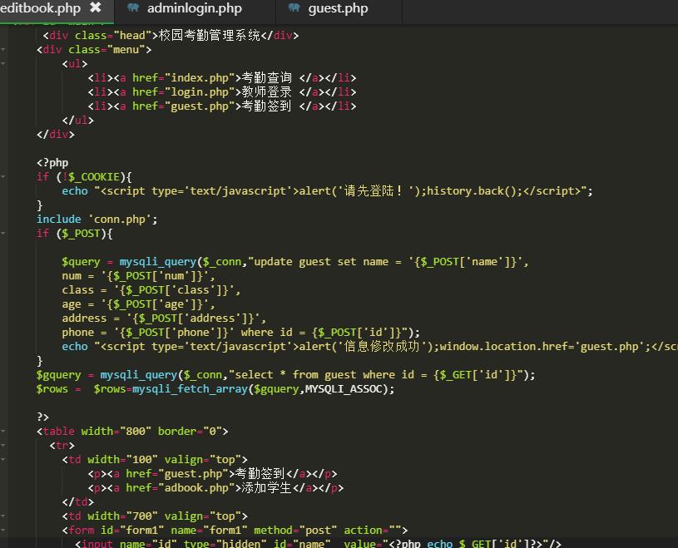Click the $rows mysqli_fetch_array line
678x548 pixels.
[215, 389]
